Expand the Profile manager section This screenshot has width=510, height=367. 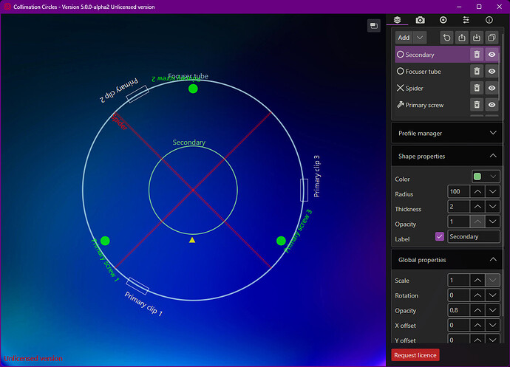coord(447,133)
